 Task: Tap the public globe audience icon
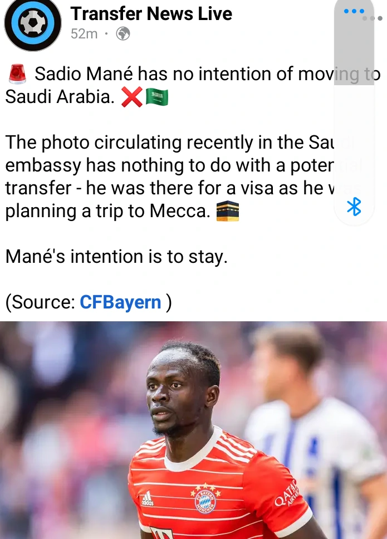click(123, 33)
